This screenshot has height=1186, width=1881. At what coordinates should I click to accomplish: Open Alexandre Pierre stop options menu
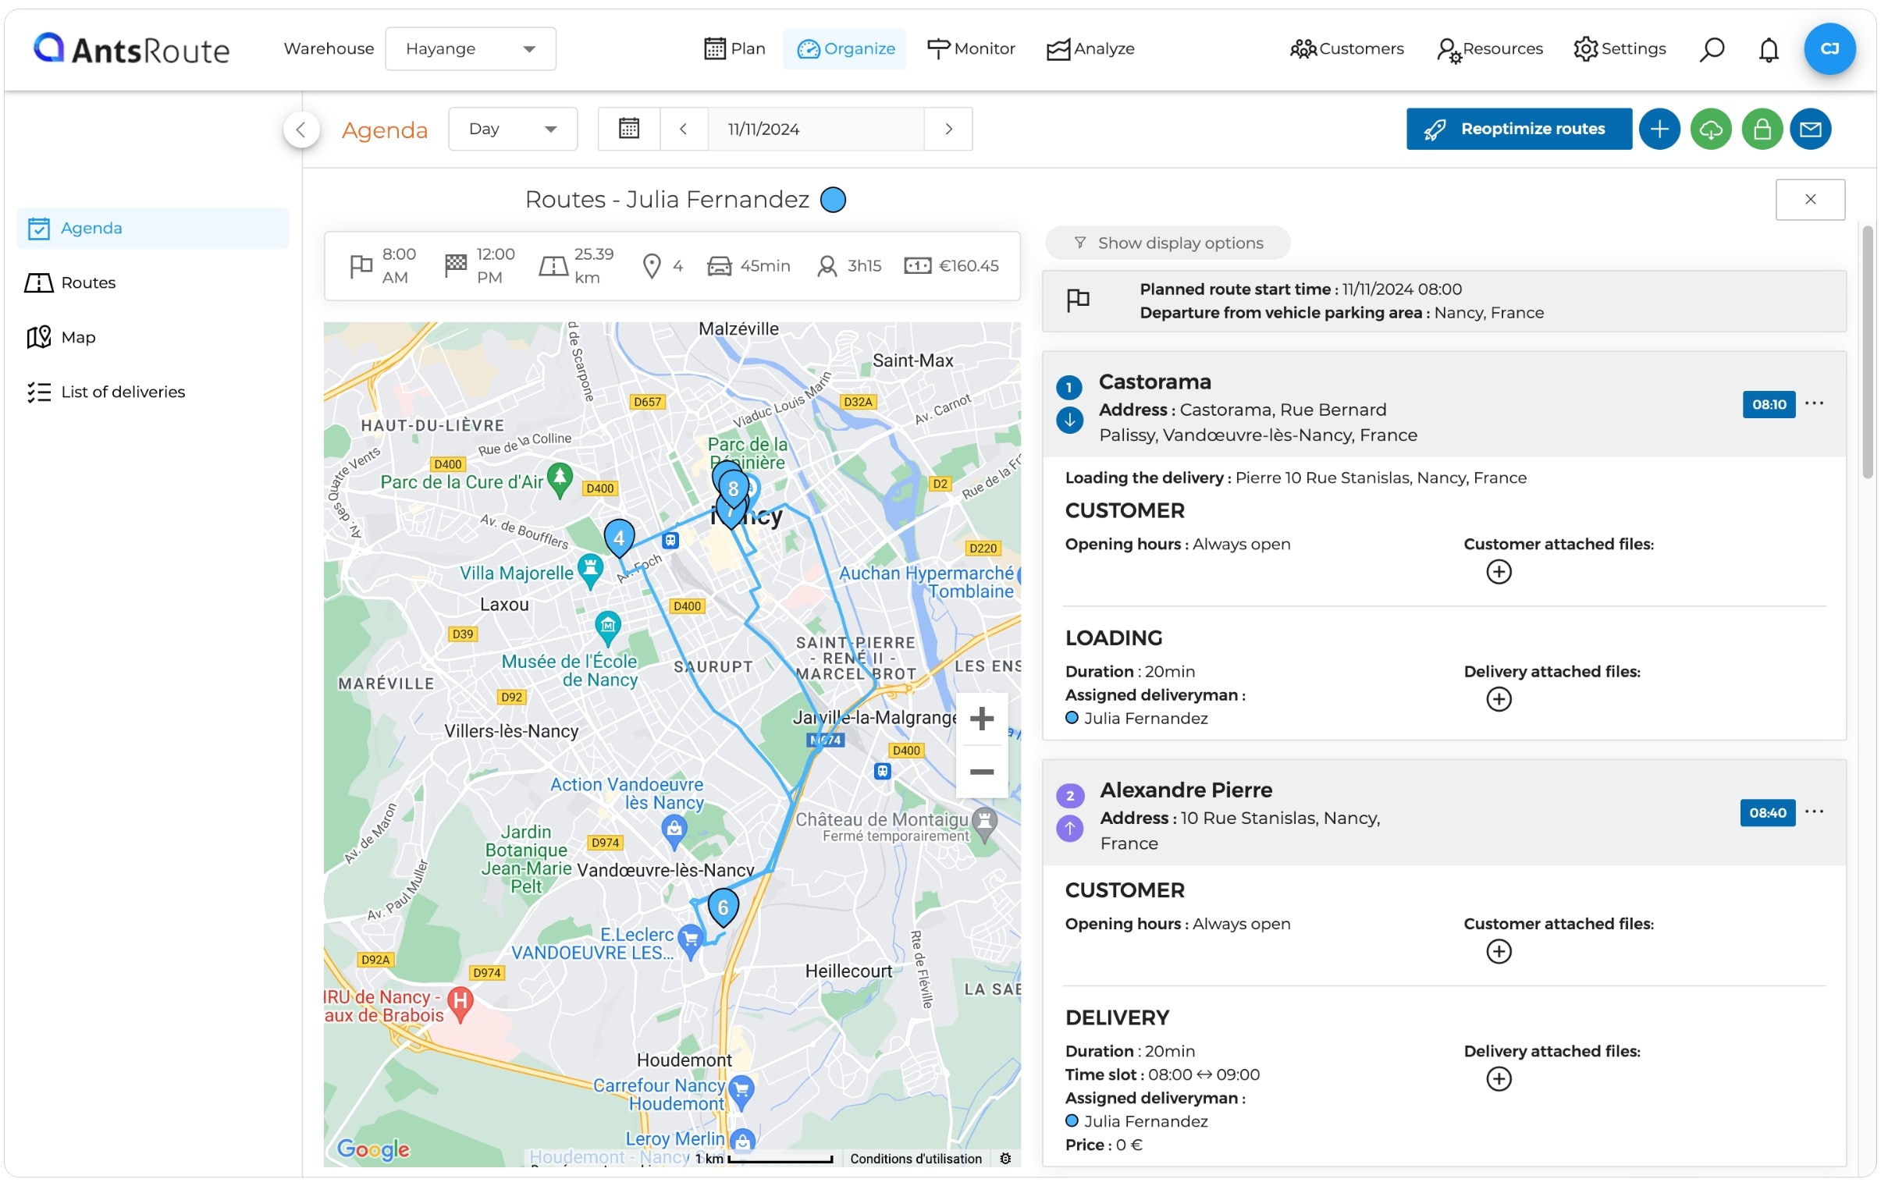pyautogui.click(x=1815, y=811)
